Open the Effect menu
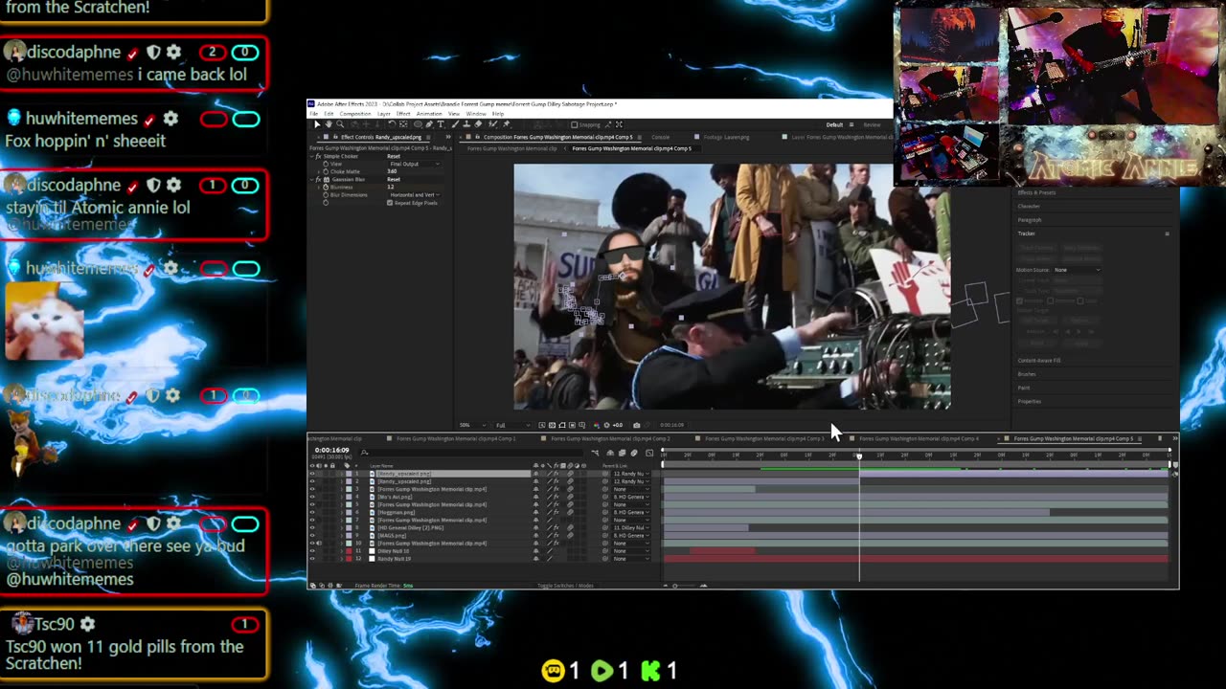This screenshot has width=1226, height=689. (x=403, y=114)
